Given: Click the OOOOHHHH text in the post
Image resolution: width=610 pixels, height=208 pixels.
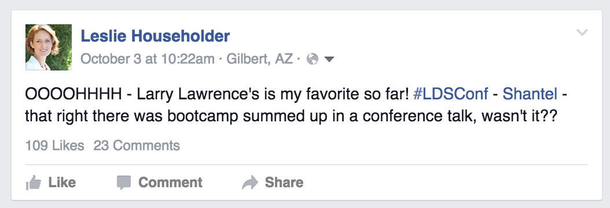Looking at the screenshot, I should pos(74,94).
